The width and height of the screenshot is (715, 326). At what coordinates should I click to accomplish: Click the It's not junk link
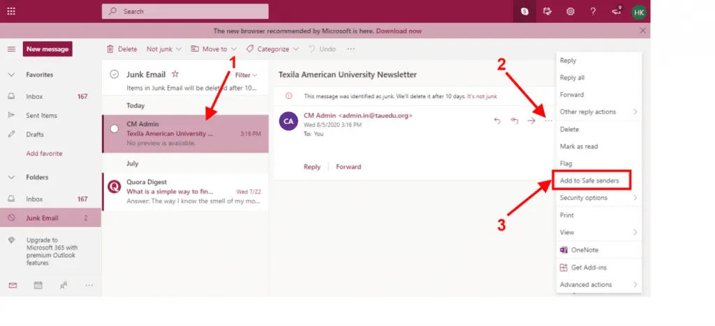coord(482,96)
